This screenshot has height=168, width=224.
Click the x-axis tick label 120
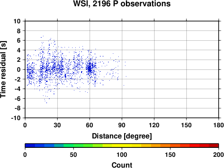click(x=154, y=125)
